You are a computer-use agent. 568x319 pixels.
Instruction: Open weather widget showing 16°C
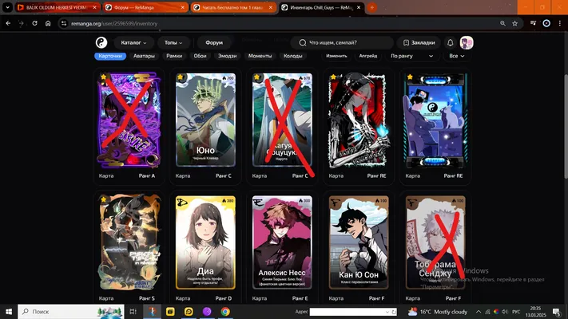coord(438,312)
